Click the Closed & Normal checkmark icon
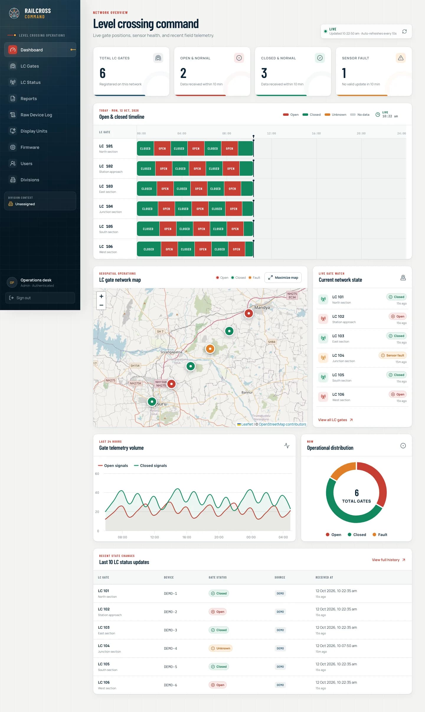The image size is (425, 712). [320, 58]
